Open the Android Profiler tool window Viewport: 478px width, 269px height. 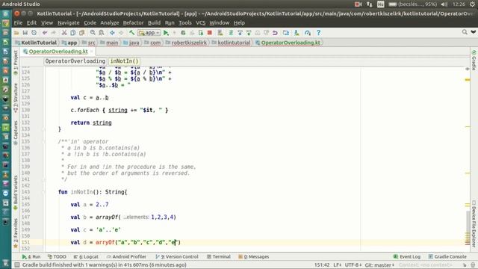126,257
